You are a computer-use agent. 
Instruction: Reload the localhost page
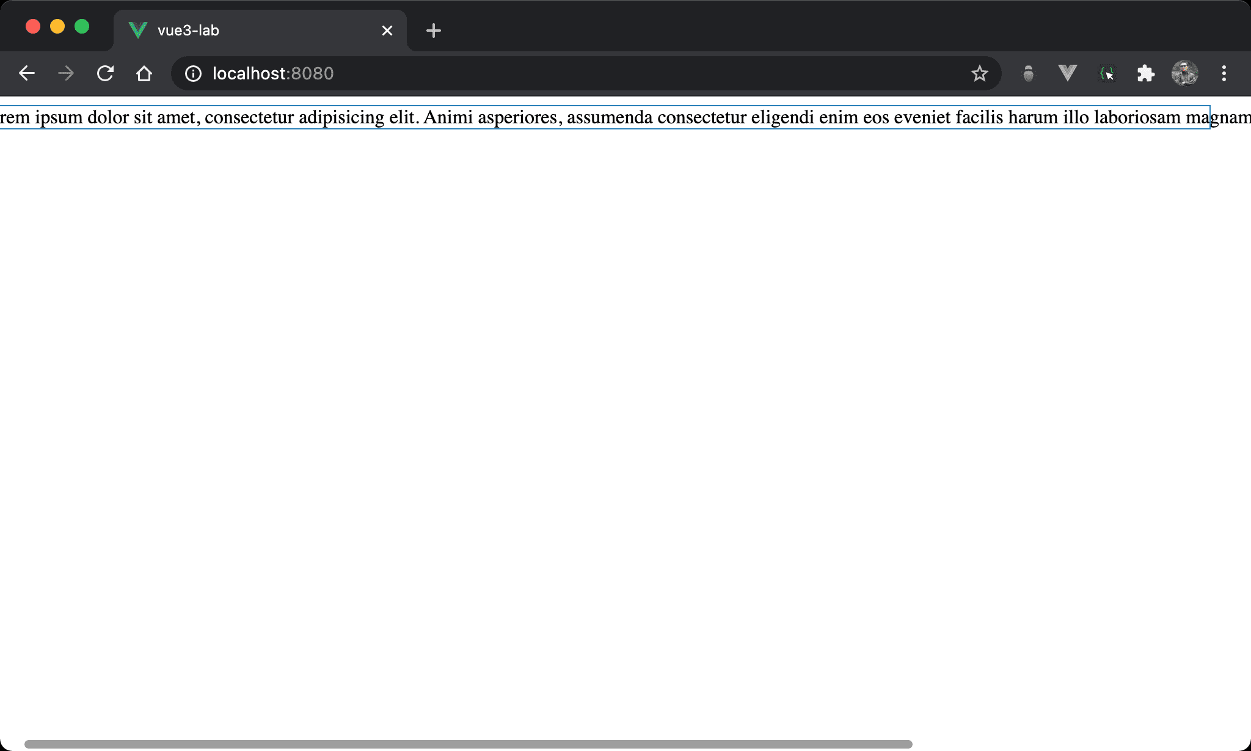105,74
